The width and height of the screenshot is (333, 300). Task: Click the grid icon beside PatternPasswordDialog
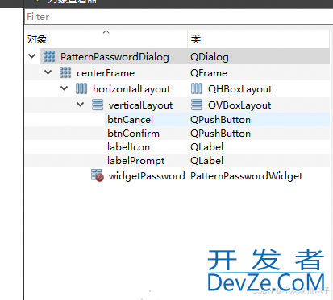pyautogui.click(x=49, y=56)
